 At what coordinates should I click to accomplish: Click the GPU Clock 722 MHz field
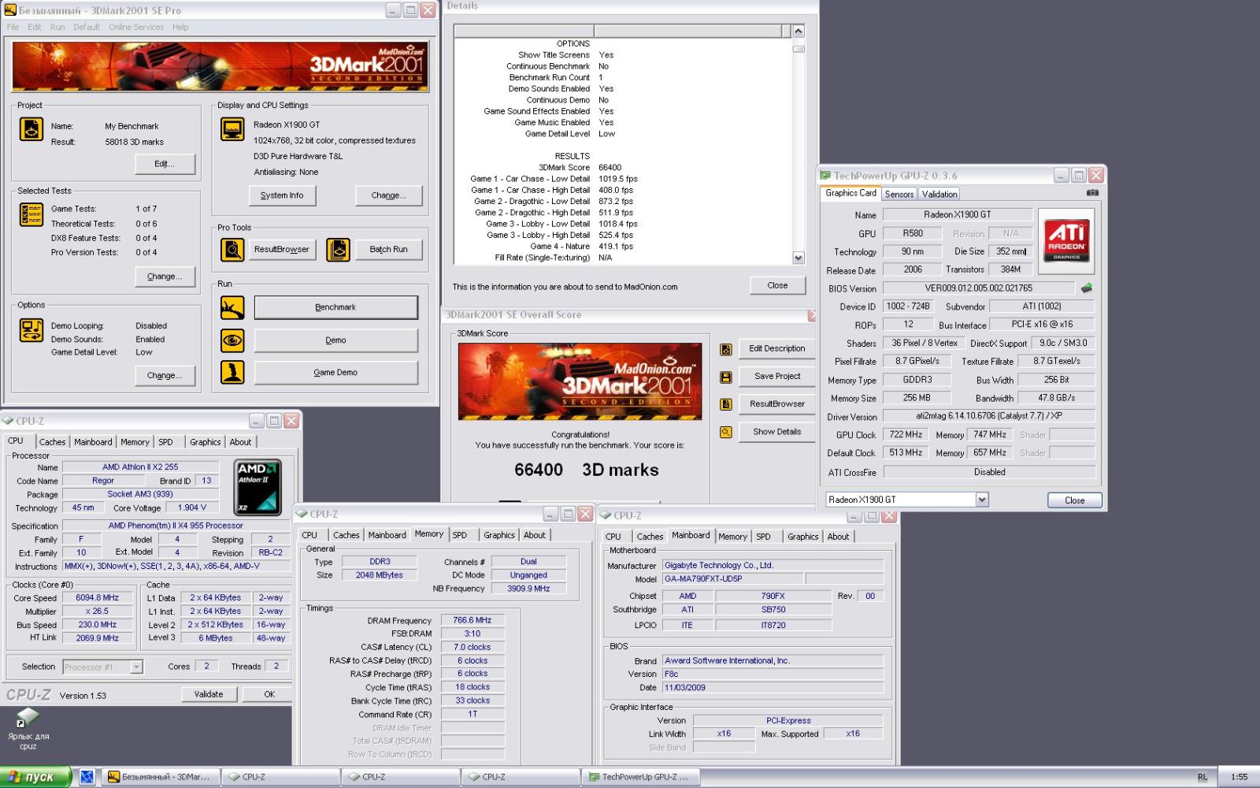point(906,435)
